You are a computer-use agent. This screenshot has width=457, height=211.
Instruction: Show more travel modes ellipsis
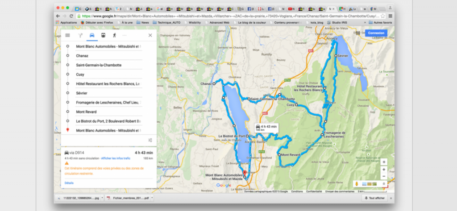[x=125, y=35]
